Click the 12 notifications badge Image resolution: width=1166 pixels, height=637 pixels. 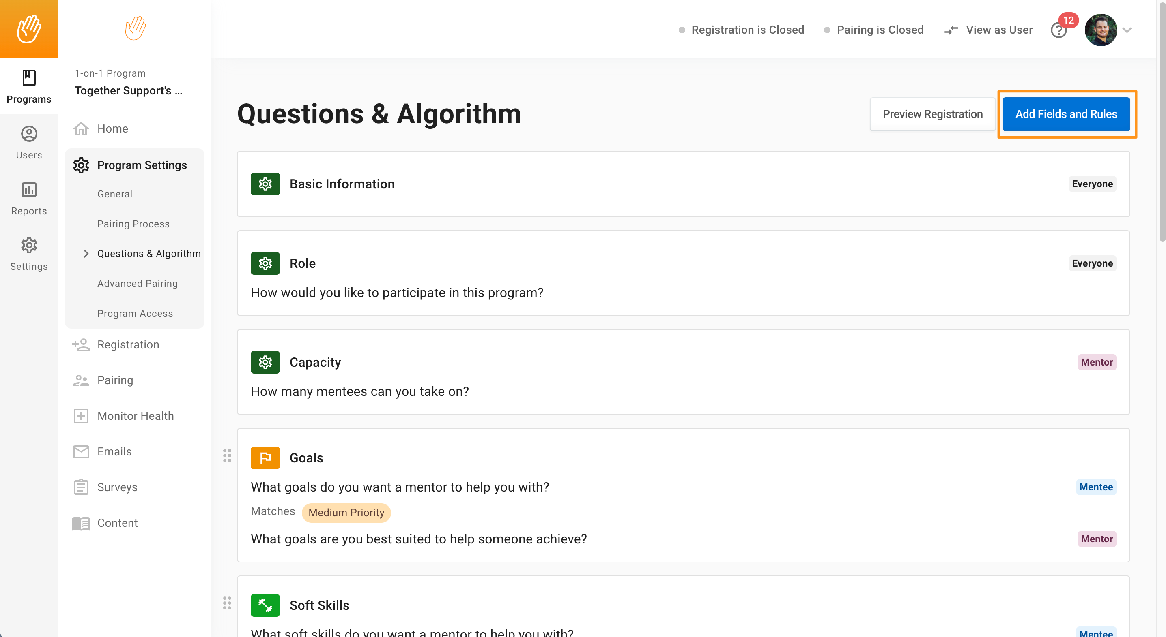tap(1069, 20)
